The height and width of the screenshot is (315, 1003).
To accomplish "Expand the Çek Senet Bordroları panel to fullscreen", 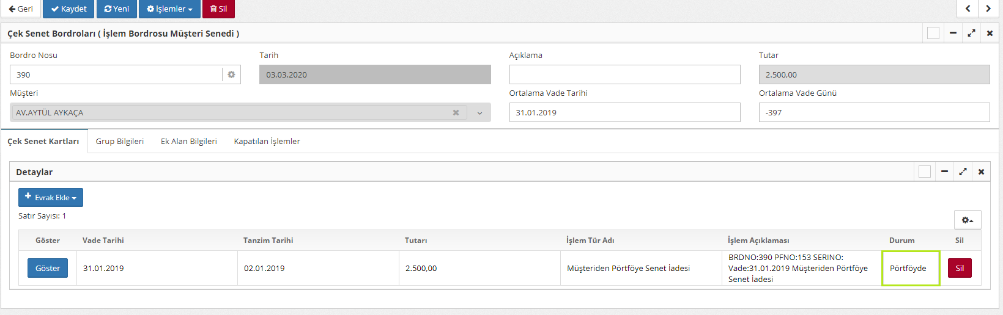I will click(971, 34).
